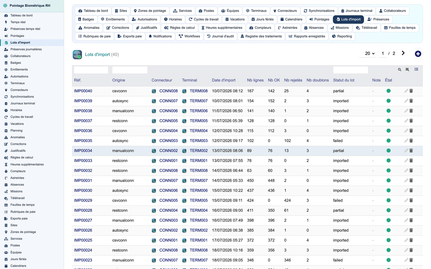This screenshot has width=431, height=269.
Task: Open Connecteurs tab in top bar
Action: pyautogui.click(x=285, y=11)
